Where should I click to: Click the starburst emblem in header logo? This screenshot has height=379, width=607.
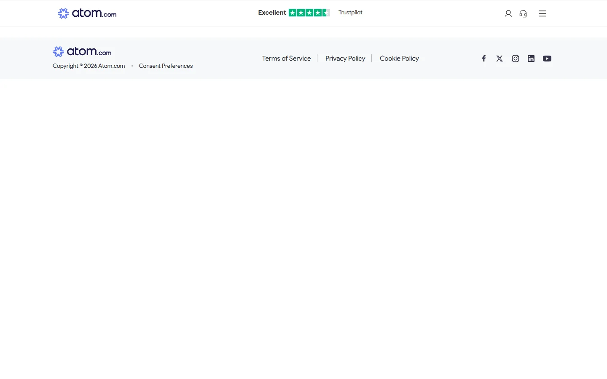[x=63, y=13]
